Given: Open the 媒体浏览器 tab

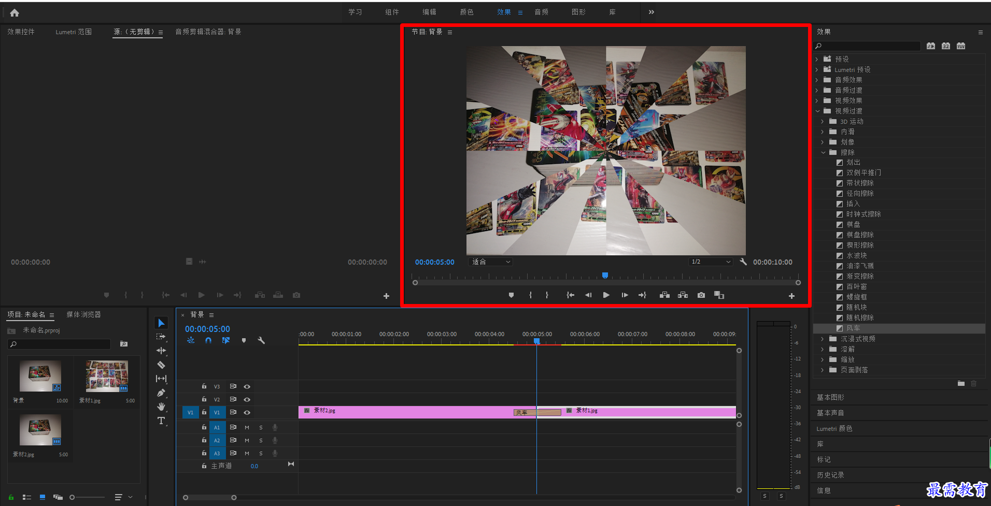Looking at the screenshot, I should tap(83, 314).
